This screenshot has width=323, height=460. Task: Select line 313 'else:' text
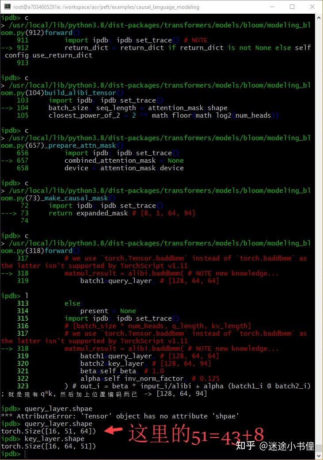pos(74,303)
